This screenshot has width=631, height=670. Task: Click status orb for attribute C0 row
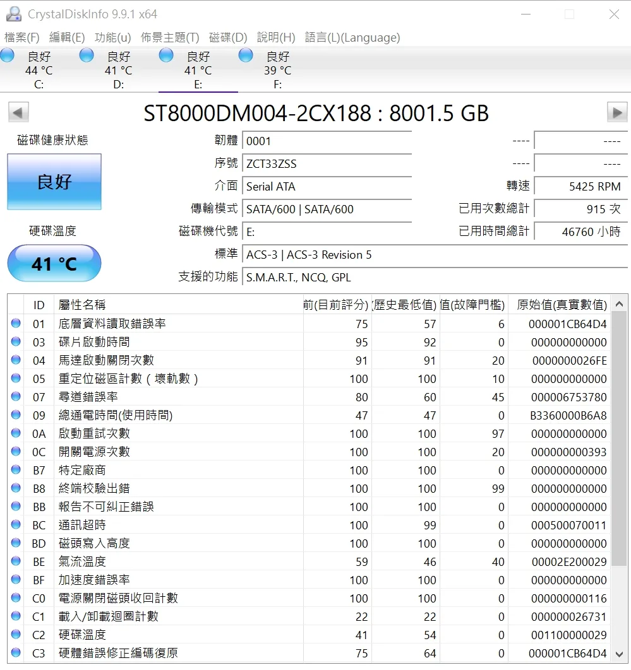[x=16, y=597]
